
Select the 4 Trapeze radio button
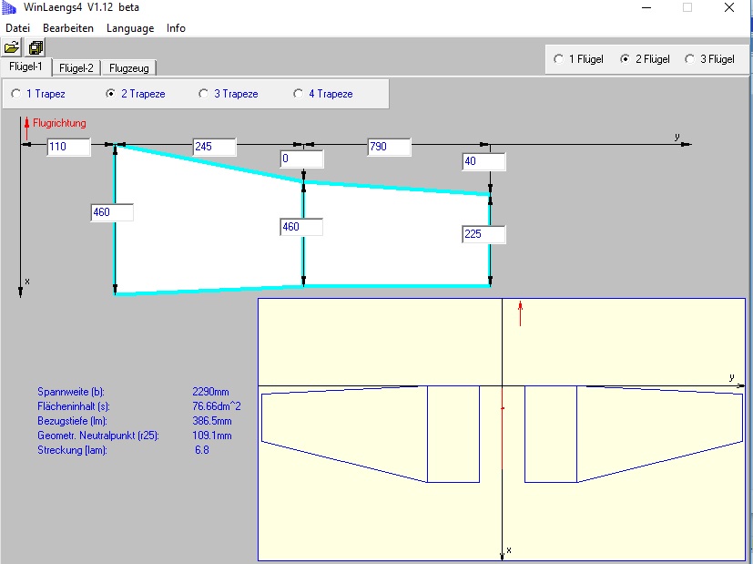pos(299,94)
